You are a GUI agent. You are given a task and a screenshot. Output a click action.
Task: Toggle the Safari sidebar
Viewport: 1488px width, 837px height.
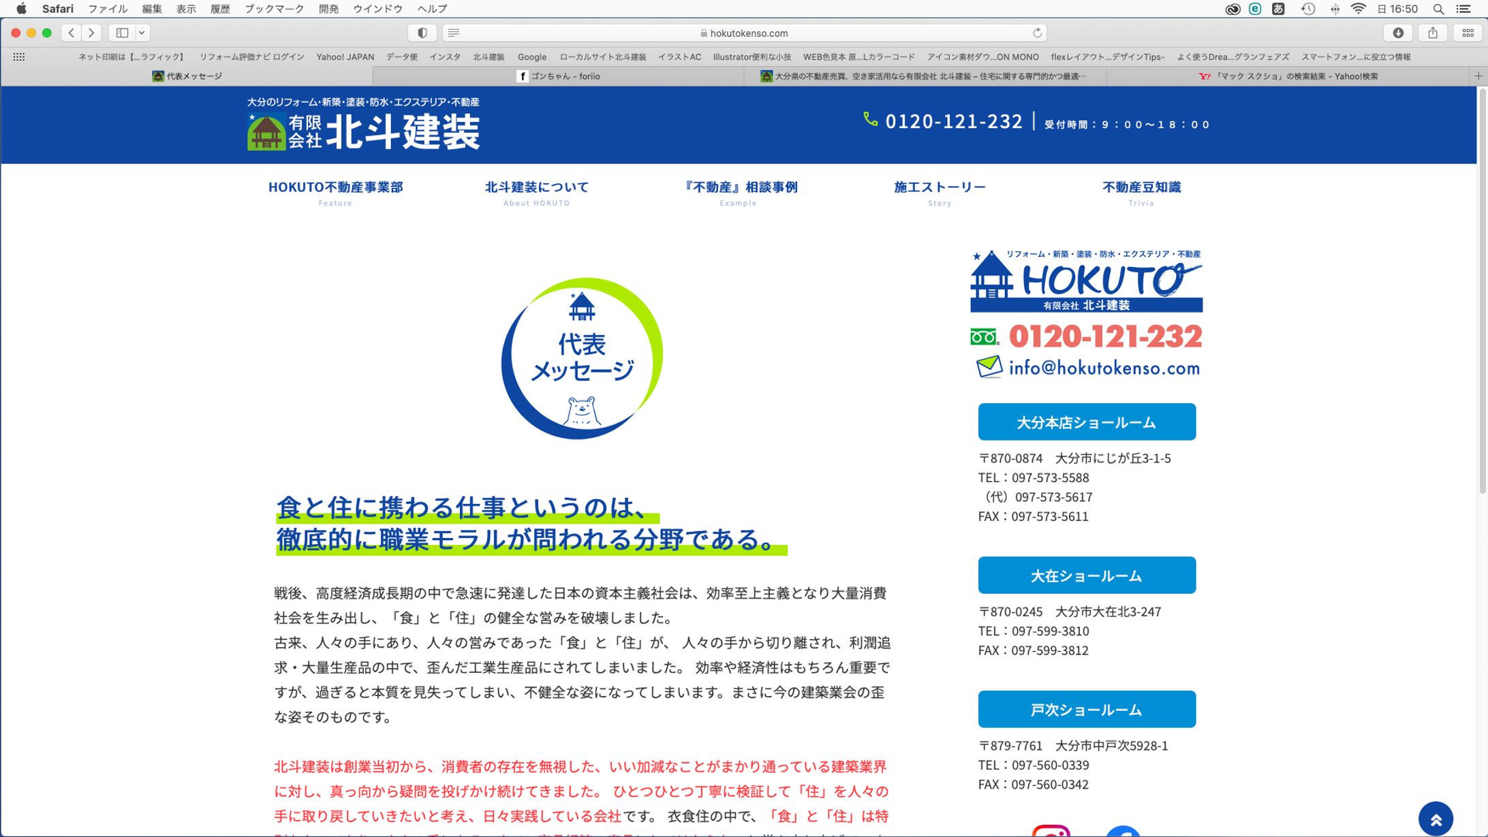coord(123,32)
